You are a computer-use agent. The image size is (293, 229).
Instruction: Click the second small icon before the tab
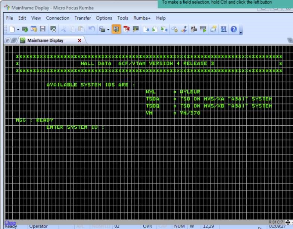click(x=14, y=40)
